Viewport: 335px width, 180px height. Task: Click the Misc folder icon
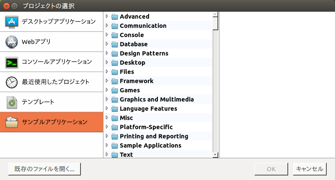point(115,118)
